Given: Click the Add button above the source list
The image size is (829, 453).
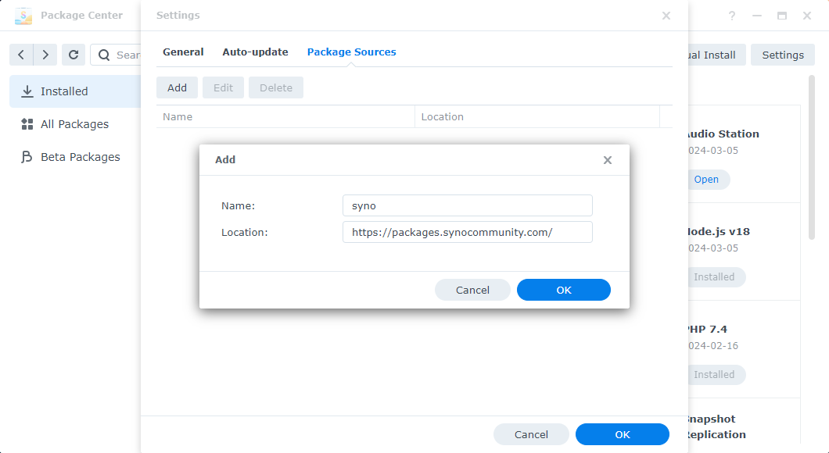Looking at the screenshot, I should pos(177,87).
